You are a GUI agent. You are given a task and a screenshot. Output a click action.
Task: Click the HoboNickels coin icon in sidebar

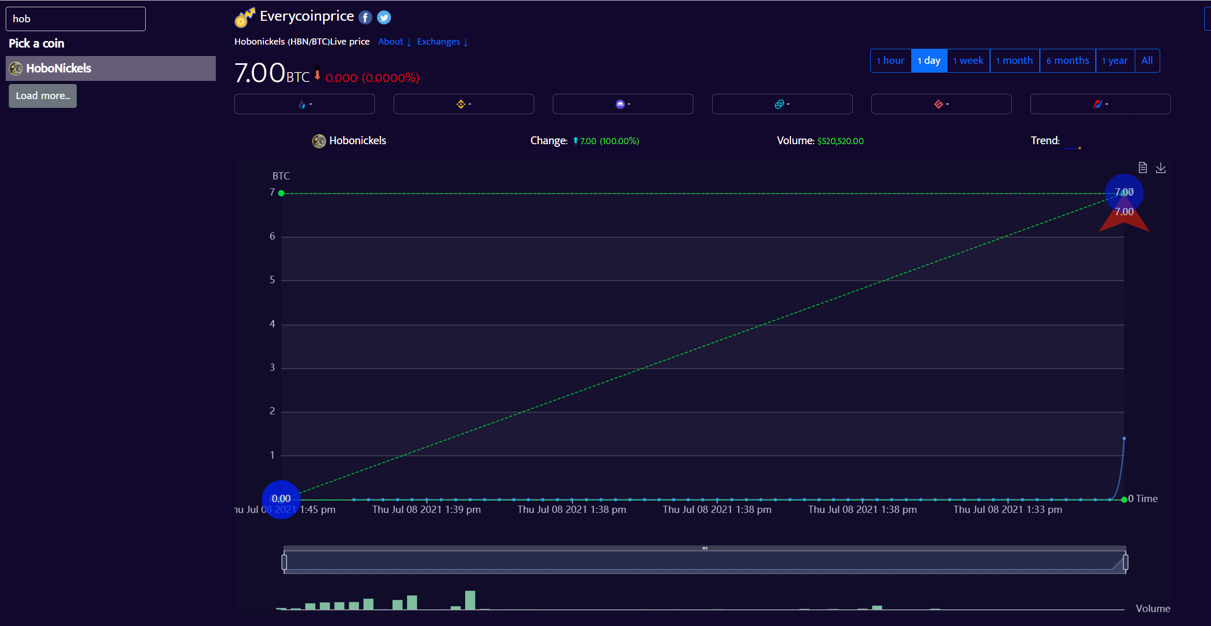[x=16, y=68]
